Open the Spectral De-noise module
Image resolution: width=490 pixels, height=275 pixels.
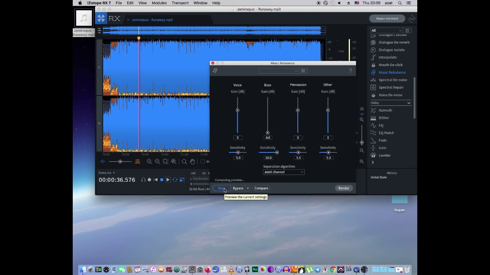389,80
